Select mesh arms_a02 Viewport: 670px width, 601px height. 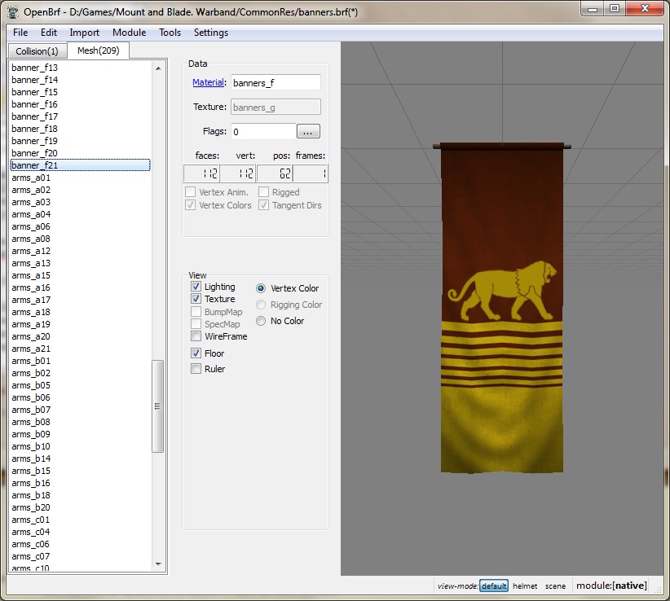[81, 190]
